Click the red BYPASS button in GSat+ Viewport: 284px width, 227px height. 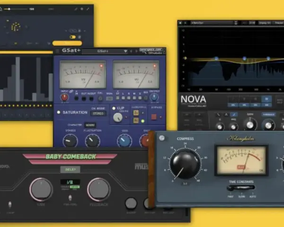pos(154,117)
